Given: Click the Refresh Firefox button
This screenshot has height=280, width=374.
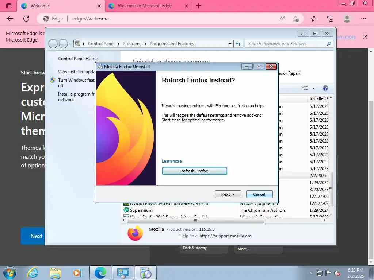Looking at the screenshot, I should (194, 171).
